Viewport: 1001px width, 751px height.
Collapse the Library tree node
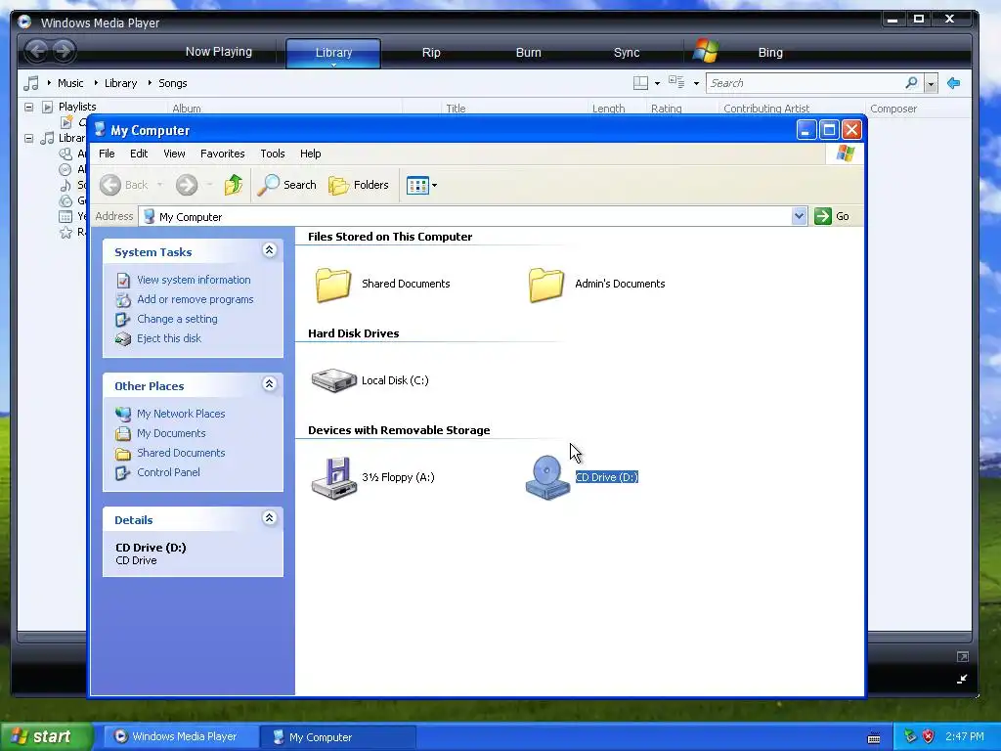pos(28,138)
